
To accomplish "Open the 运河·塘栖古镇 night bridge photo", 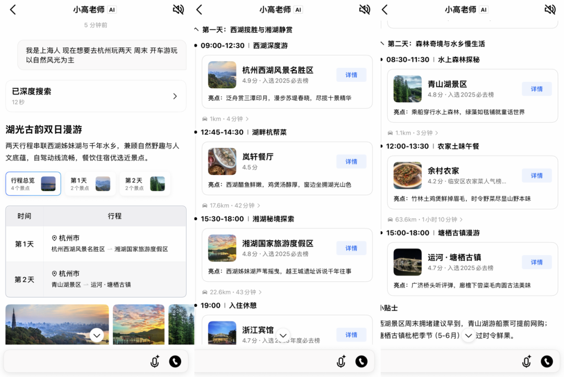I will 407,262.
